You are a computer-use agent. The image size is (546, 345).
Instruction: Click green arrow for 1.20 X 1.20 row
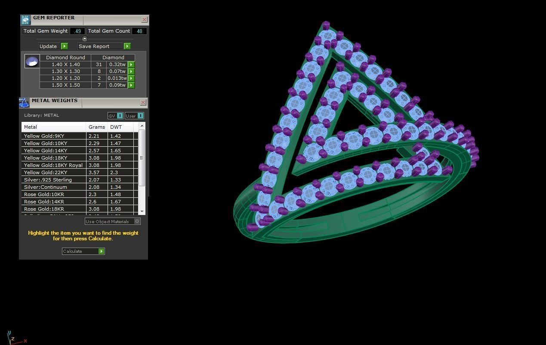131,78
